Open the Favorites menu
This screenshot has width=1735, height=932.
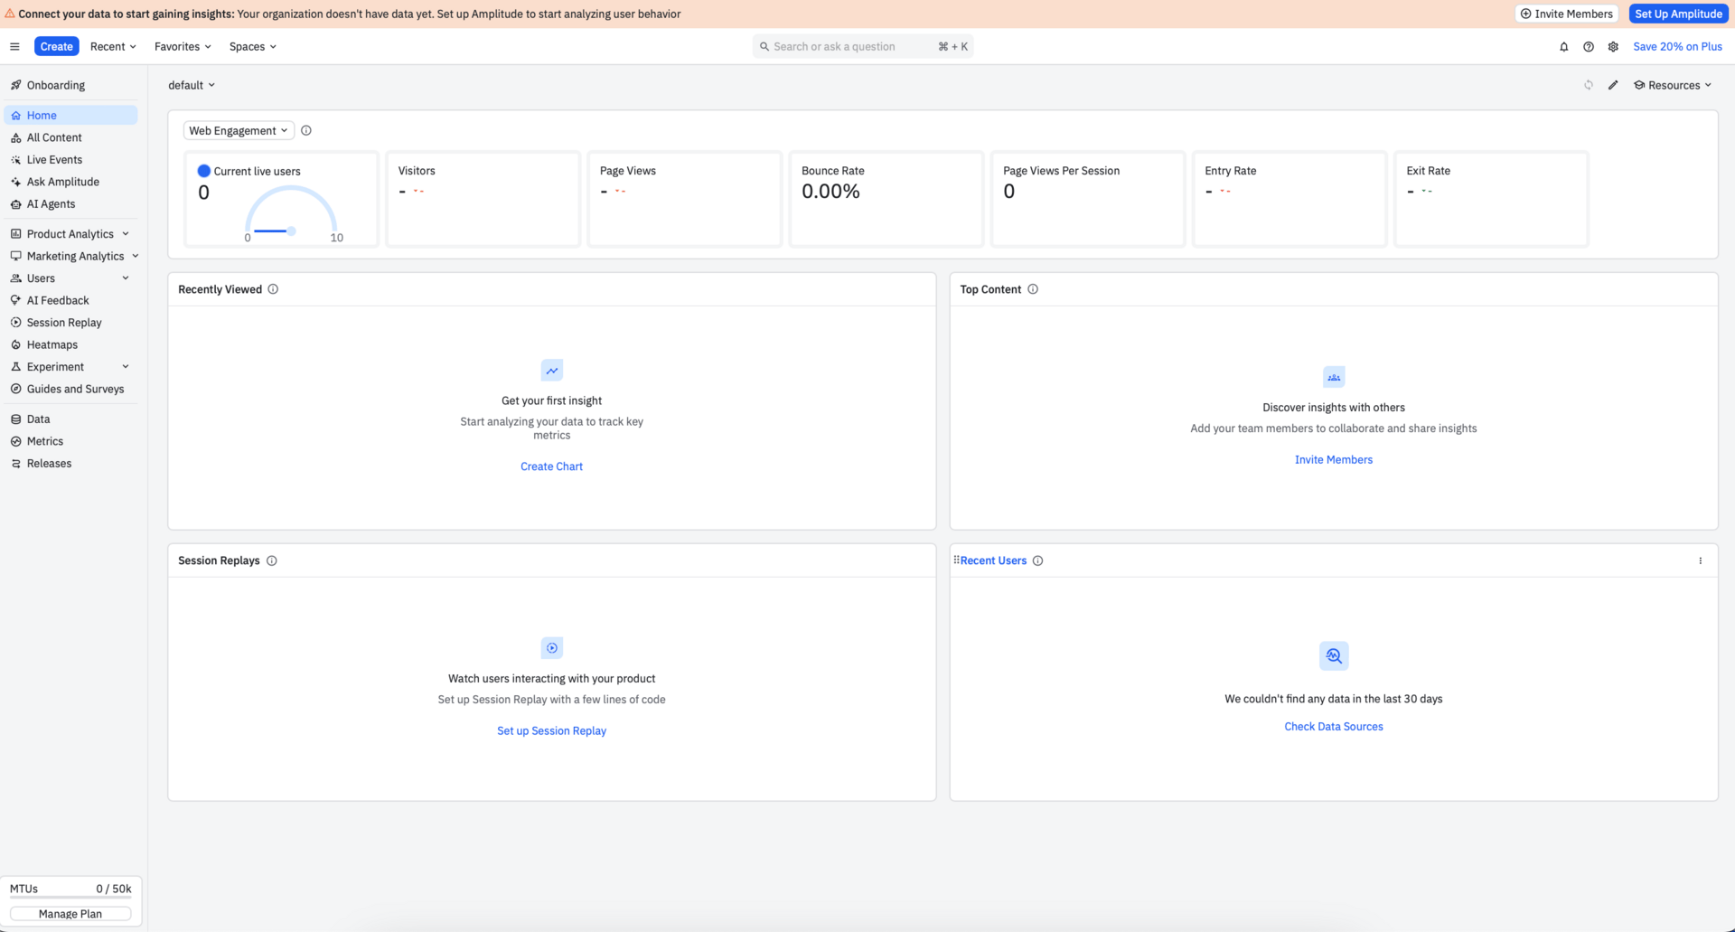pyautogui.click(x=183, y=47)
